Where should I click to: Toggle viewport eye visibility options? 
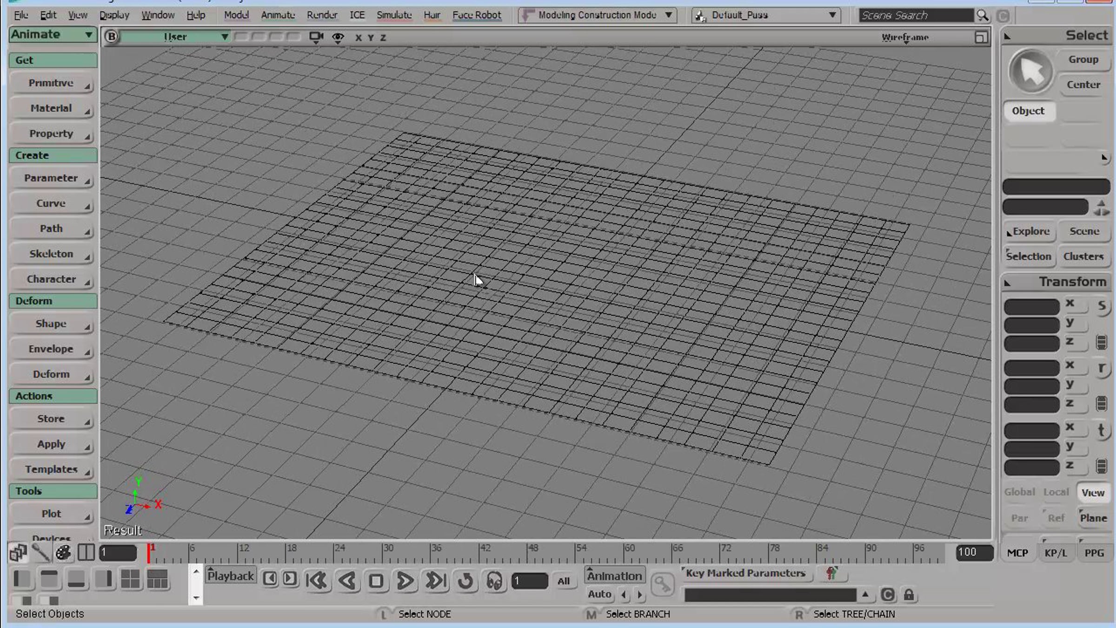[338, 37]
